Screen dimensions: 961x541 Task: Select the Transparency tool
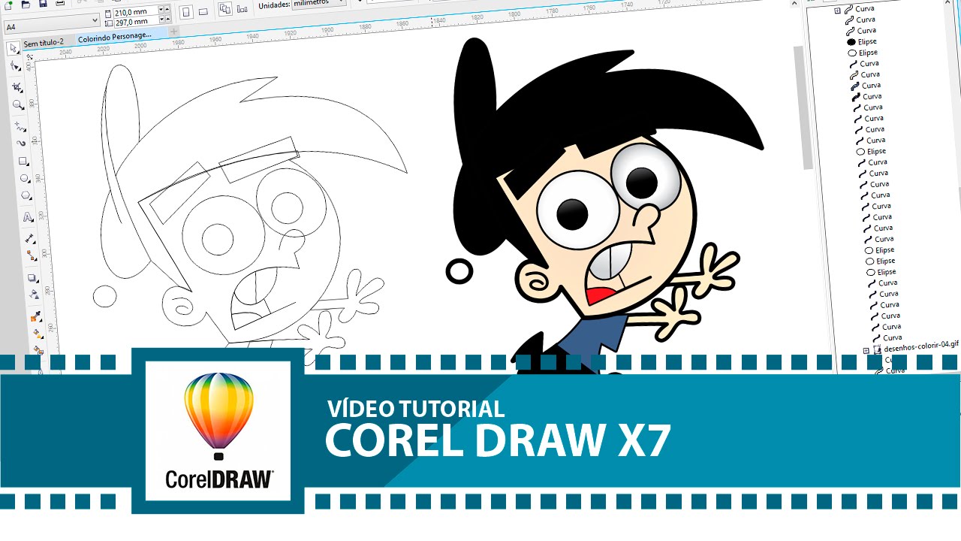pos(34,295)
